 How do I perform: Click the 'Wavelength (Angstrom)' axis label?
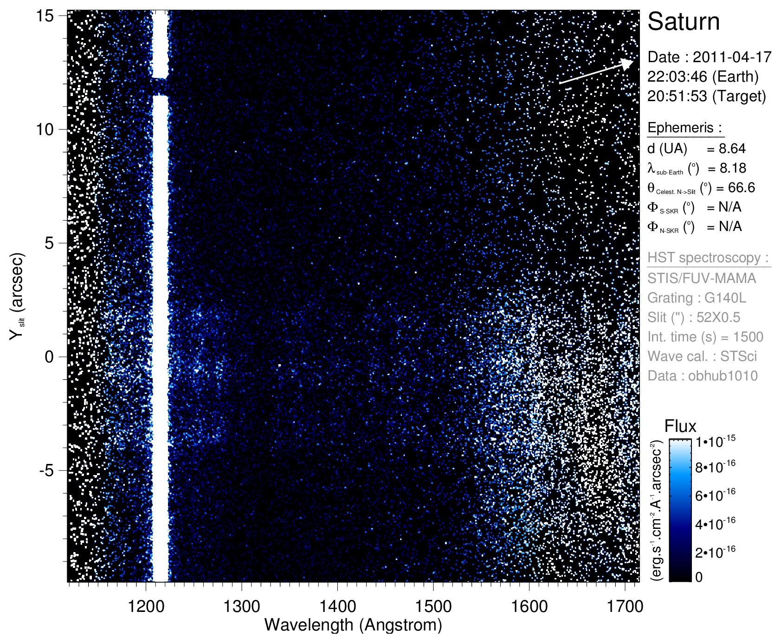(x=353, y=625)
